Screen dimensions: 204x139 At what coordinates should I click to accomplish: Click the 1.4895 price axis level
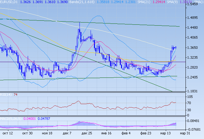[194, 18]
